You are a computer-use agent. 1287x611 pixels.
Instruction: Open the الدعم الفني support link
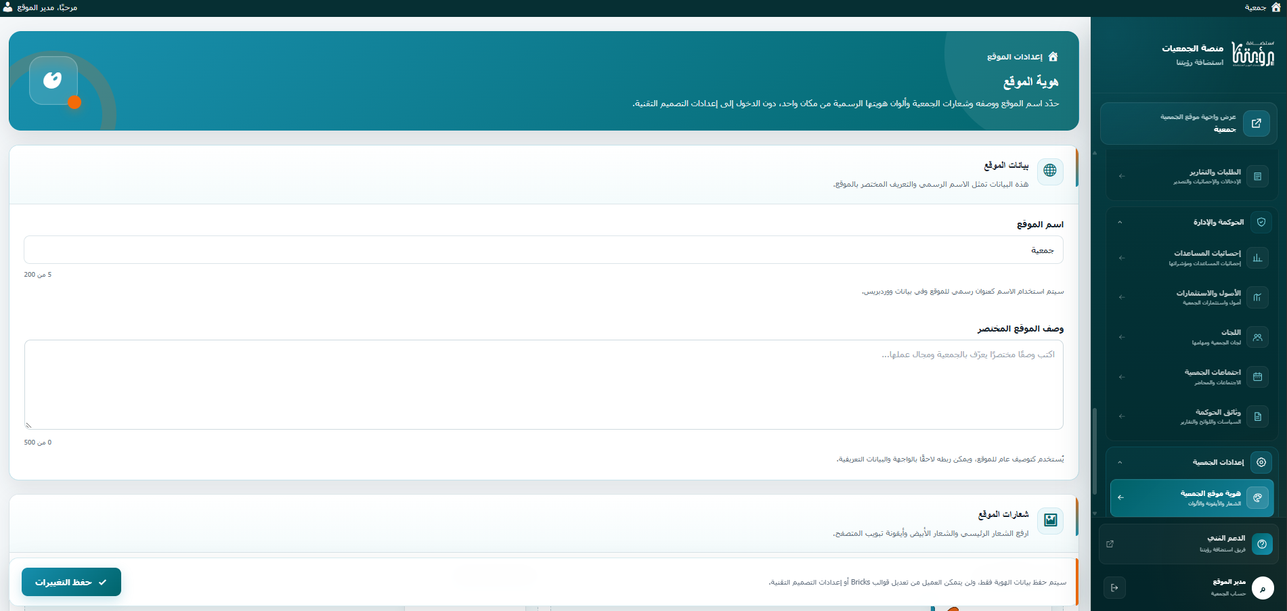tap(1188, 544)
